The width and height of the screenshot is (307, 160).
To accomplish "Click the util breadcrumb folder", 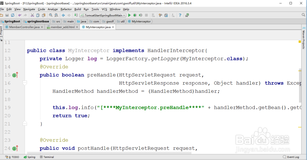I will click(x=121, y=21).
